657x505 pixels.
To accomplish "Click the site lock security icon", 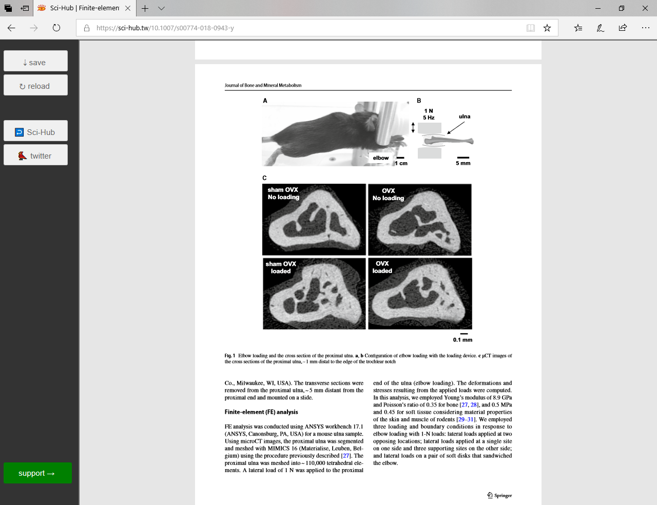I will coord(87,28).
